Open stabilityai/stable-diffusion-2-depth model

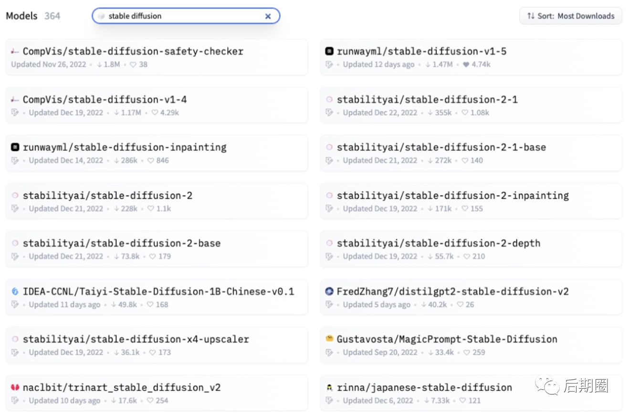pyautogui.click(x=471, y=249)
